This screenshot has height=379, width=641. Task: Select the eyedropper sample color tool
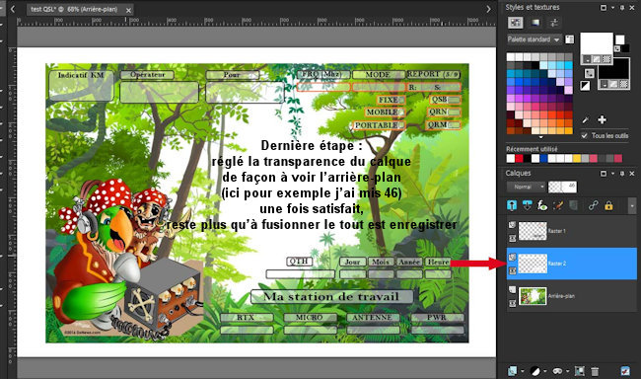pos(586,120)
